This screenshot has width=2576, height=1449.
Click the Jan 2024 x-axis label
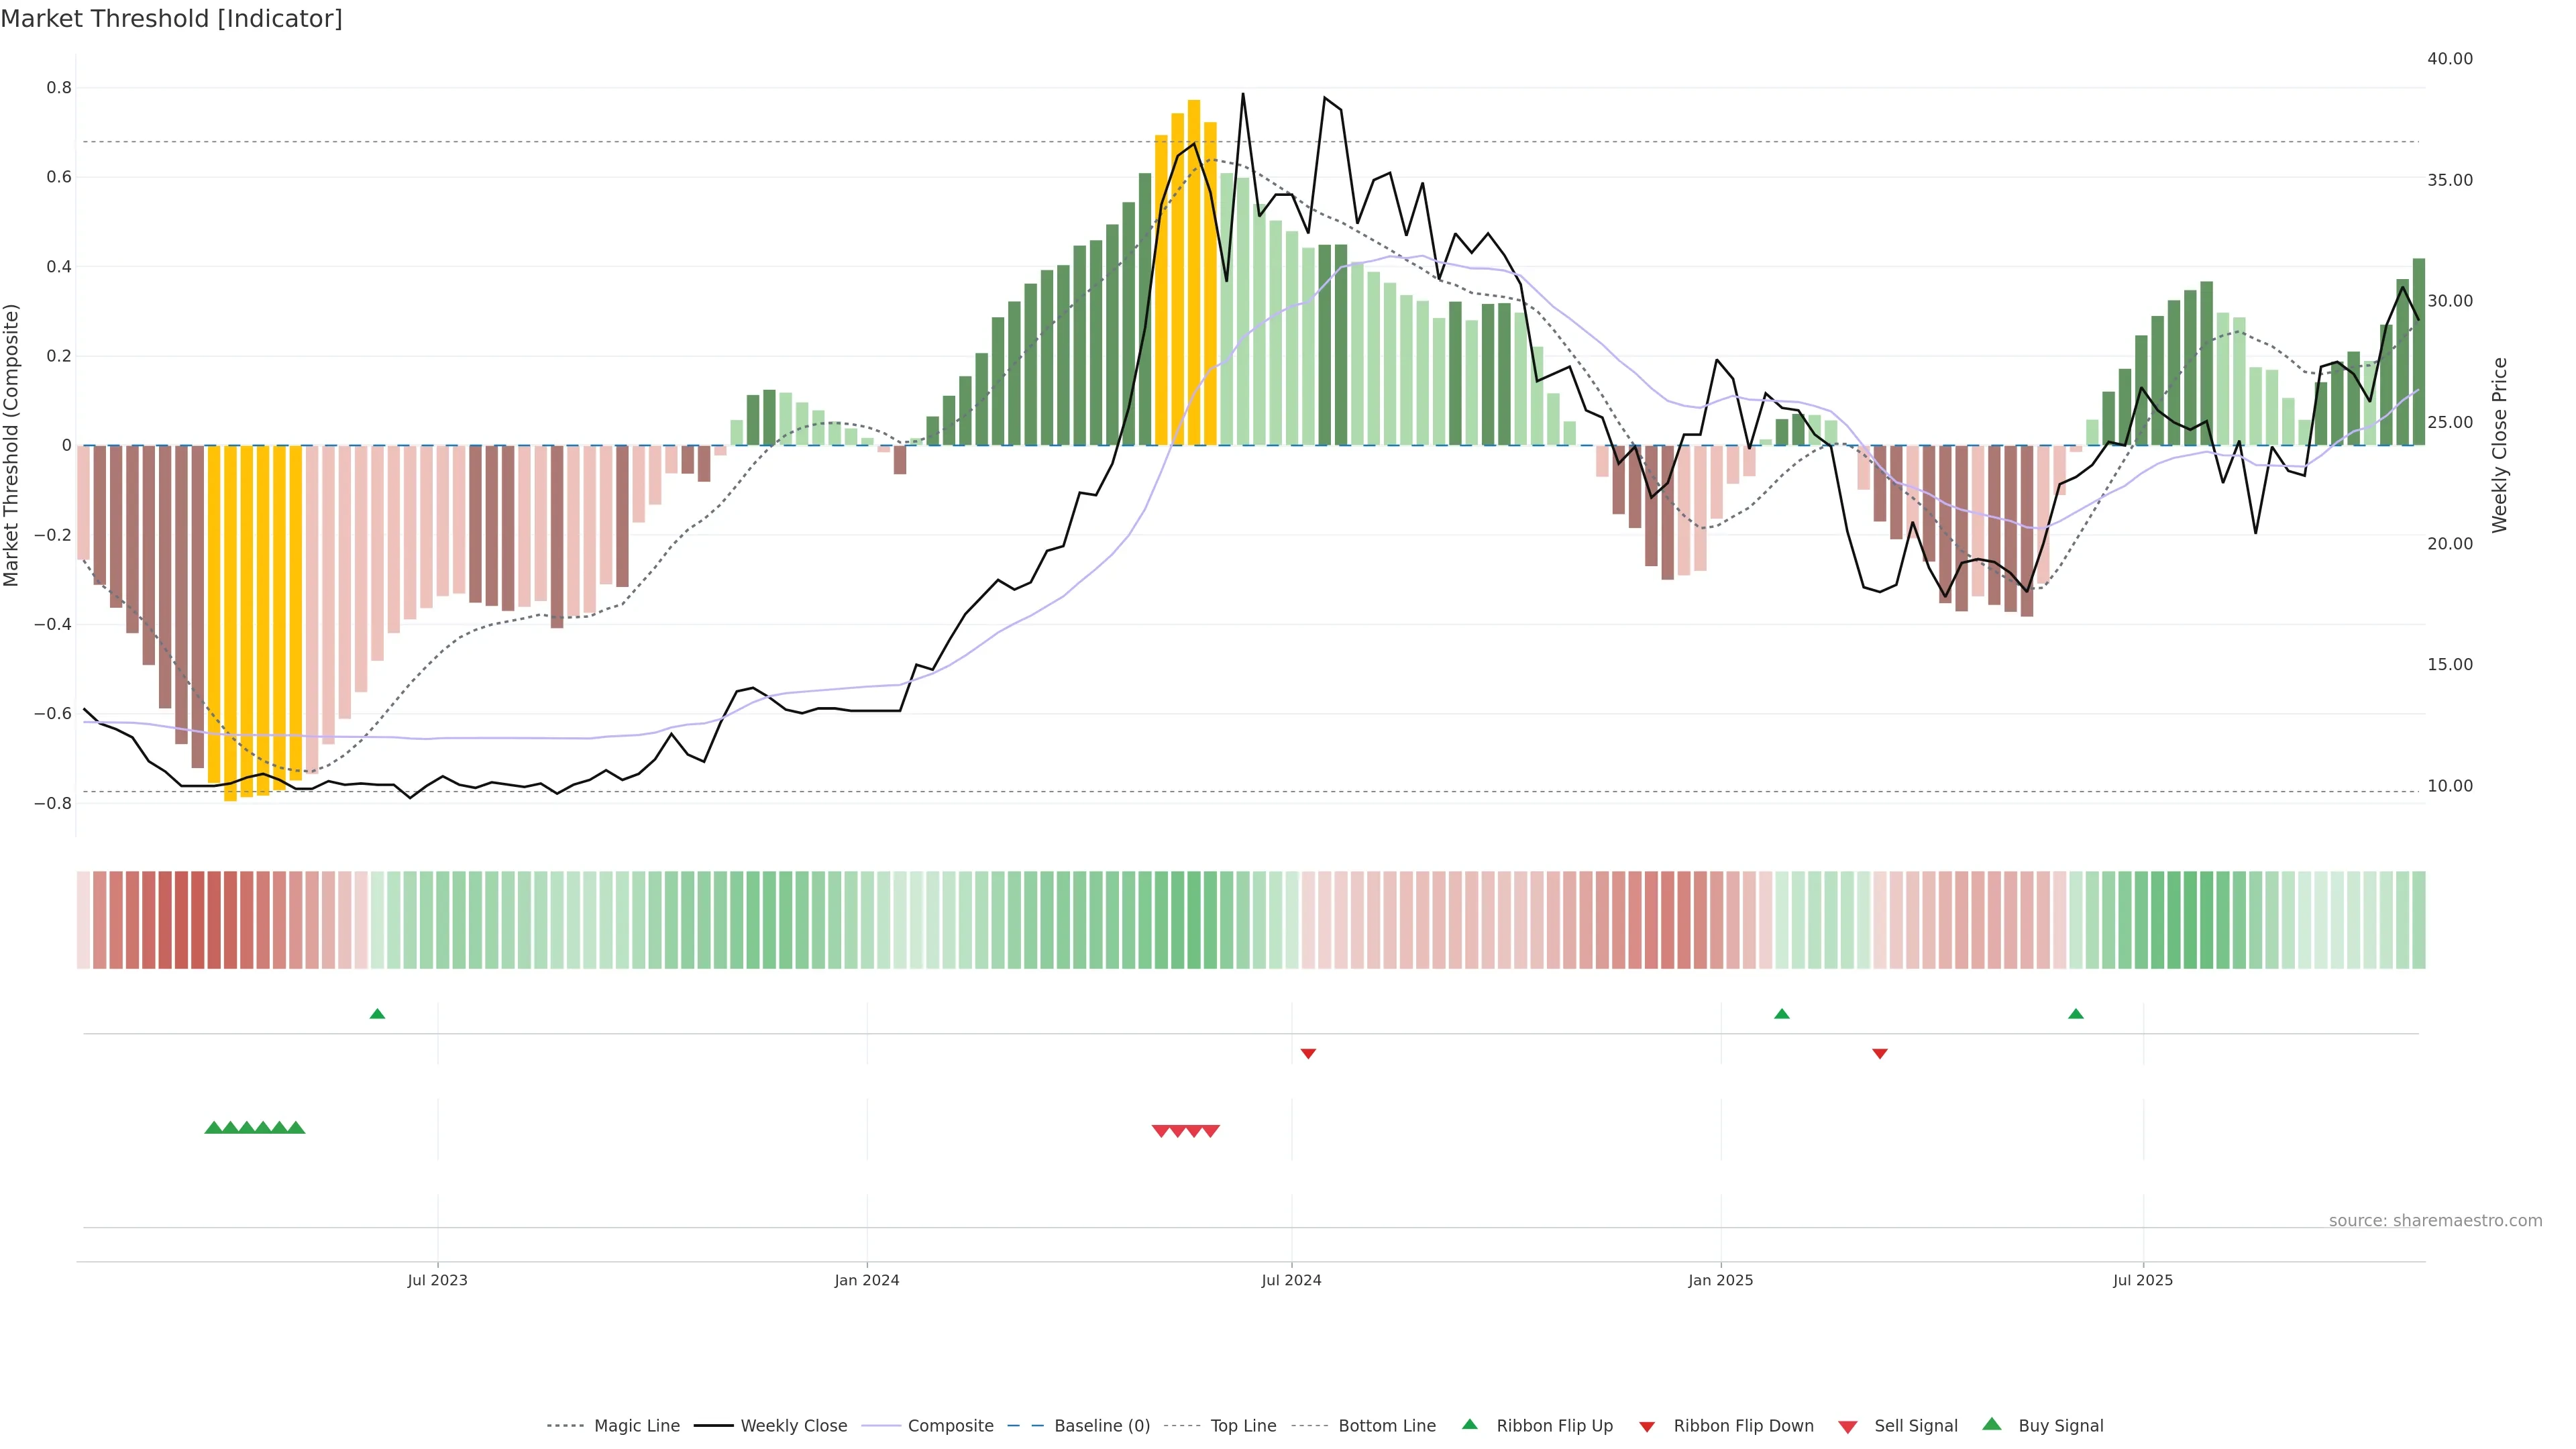[x=867, y=1280]
